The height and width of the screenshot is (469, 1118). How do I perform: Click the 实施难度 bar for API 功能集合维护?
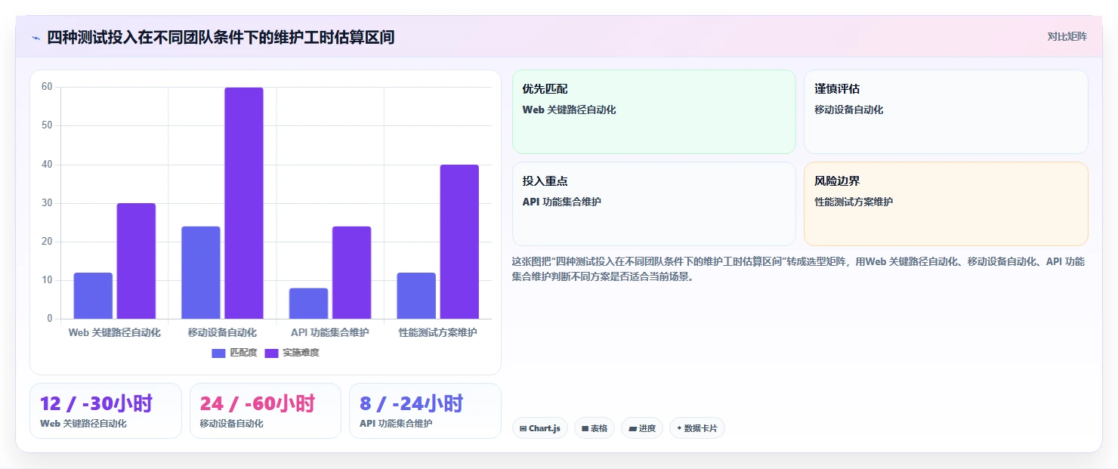[351, 273]
